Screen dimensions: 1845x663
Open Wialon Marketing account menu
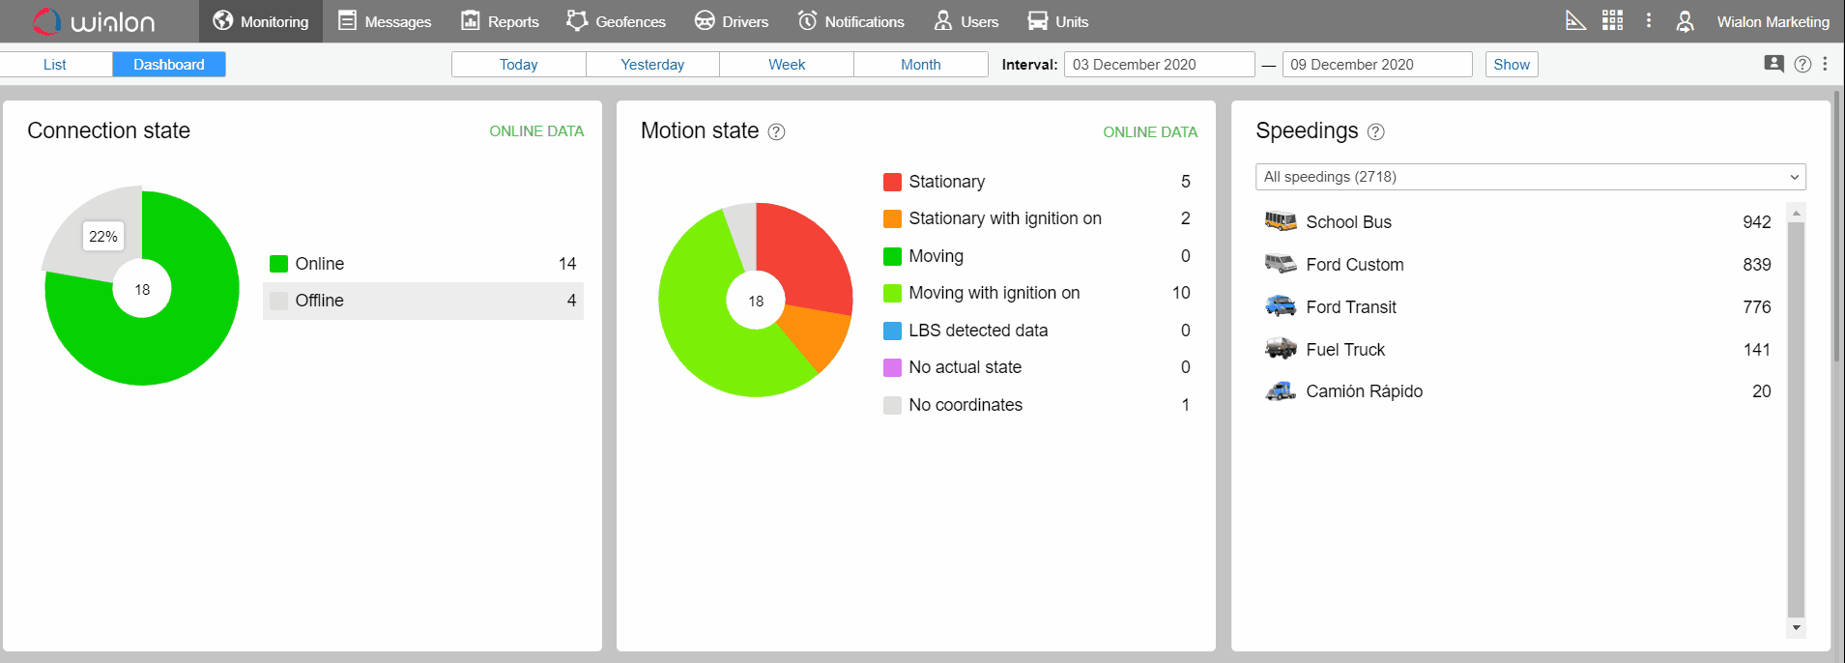coord(1773,21)
